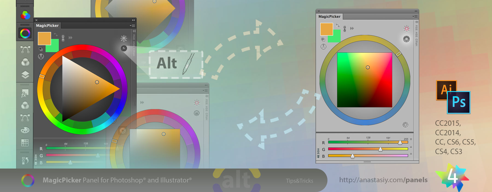
Task: Click down arrow beside R slider, light panel
Action: coord(411,139)
